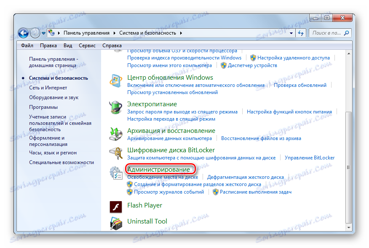
Task: Click the BitLocker lock and keys icon
Action: click(x=116, y=153)
